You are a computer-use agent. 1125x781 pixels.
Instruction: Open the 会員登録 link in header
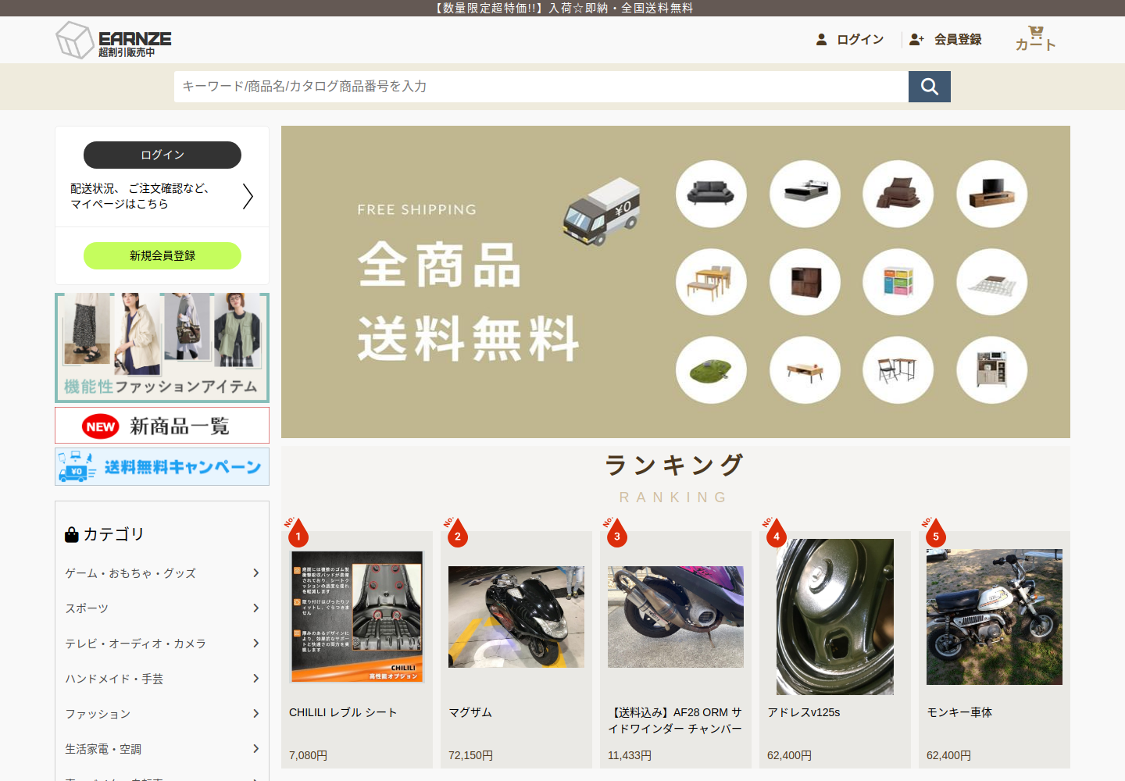pos(958,39)
